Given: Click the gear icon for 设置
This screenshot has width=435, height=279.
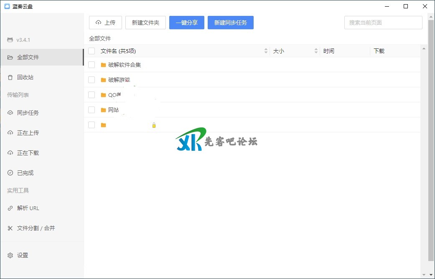Looking at the screenshot, I should point(10,255).
